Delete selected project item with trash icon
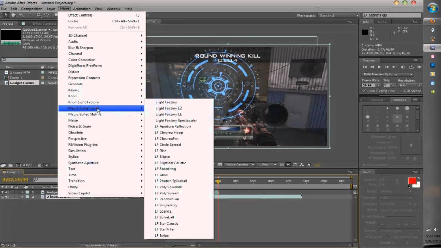 point(39,165)
